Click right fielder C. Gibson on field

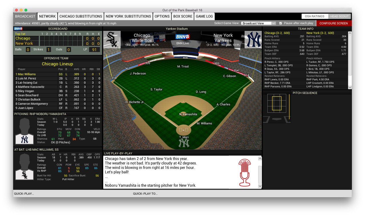tap(230, 76)
